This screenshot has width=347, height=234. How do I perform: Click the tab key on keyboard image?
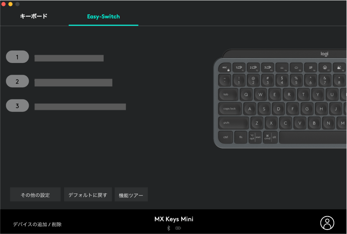228,94
